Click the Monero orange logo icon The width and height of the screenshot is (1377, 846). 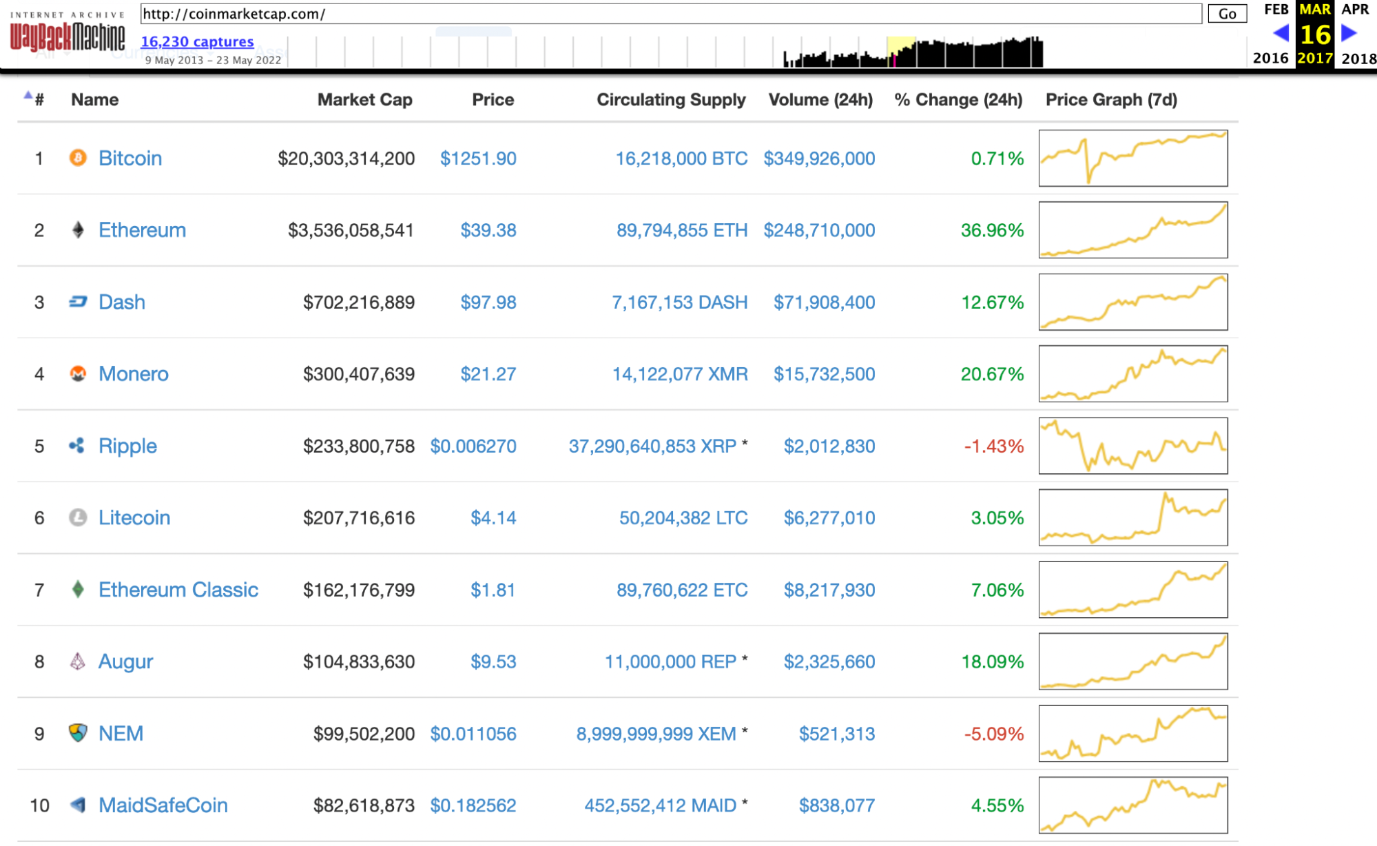point(78,373)
